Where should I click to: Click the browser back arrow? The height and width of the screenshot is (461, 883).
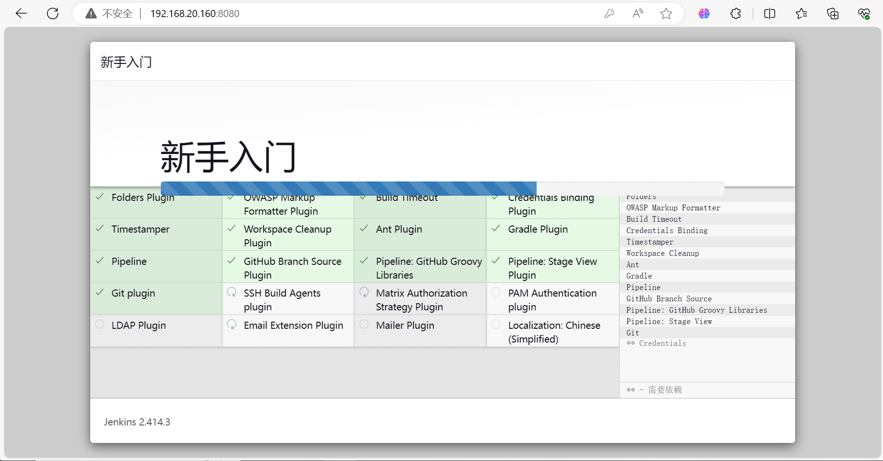(21, 13)
